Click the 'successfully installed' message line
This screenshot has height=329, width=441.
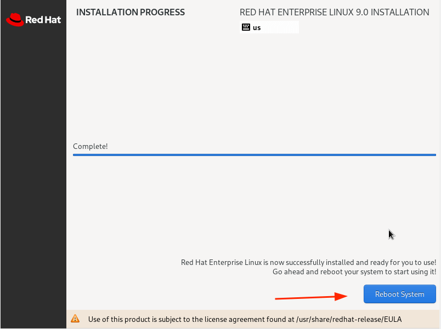(308, 262)
